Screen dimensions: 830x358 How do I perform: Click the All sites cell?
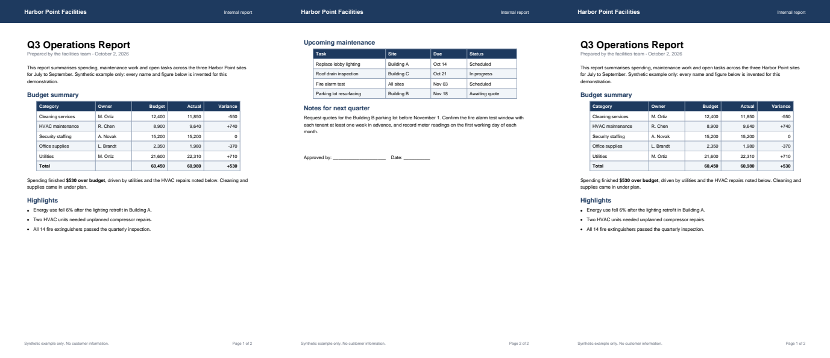pyautogui.click(x=408, y=84)
